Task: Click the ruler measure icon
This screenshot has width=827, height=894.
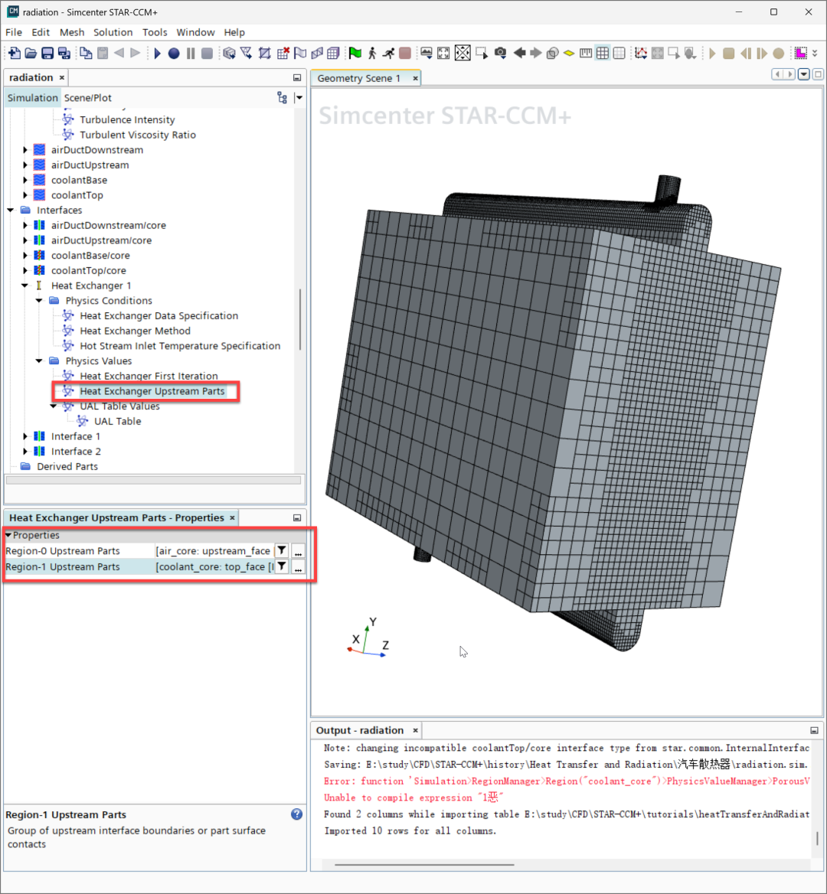Action: coord(586,53)
